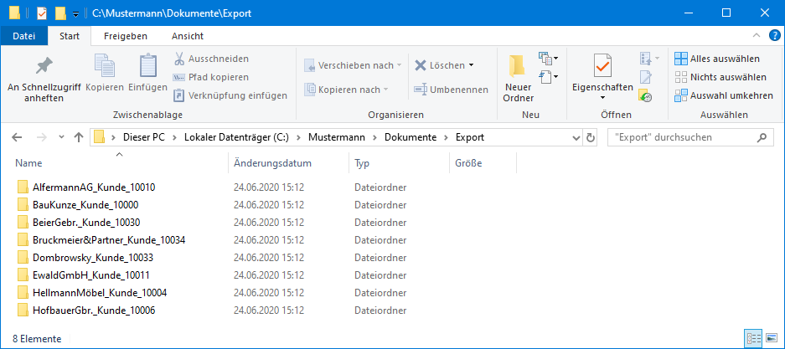
Task: Click Auswahl umkehren in the ribbon
Action: pos(724,95)
